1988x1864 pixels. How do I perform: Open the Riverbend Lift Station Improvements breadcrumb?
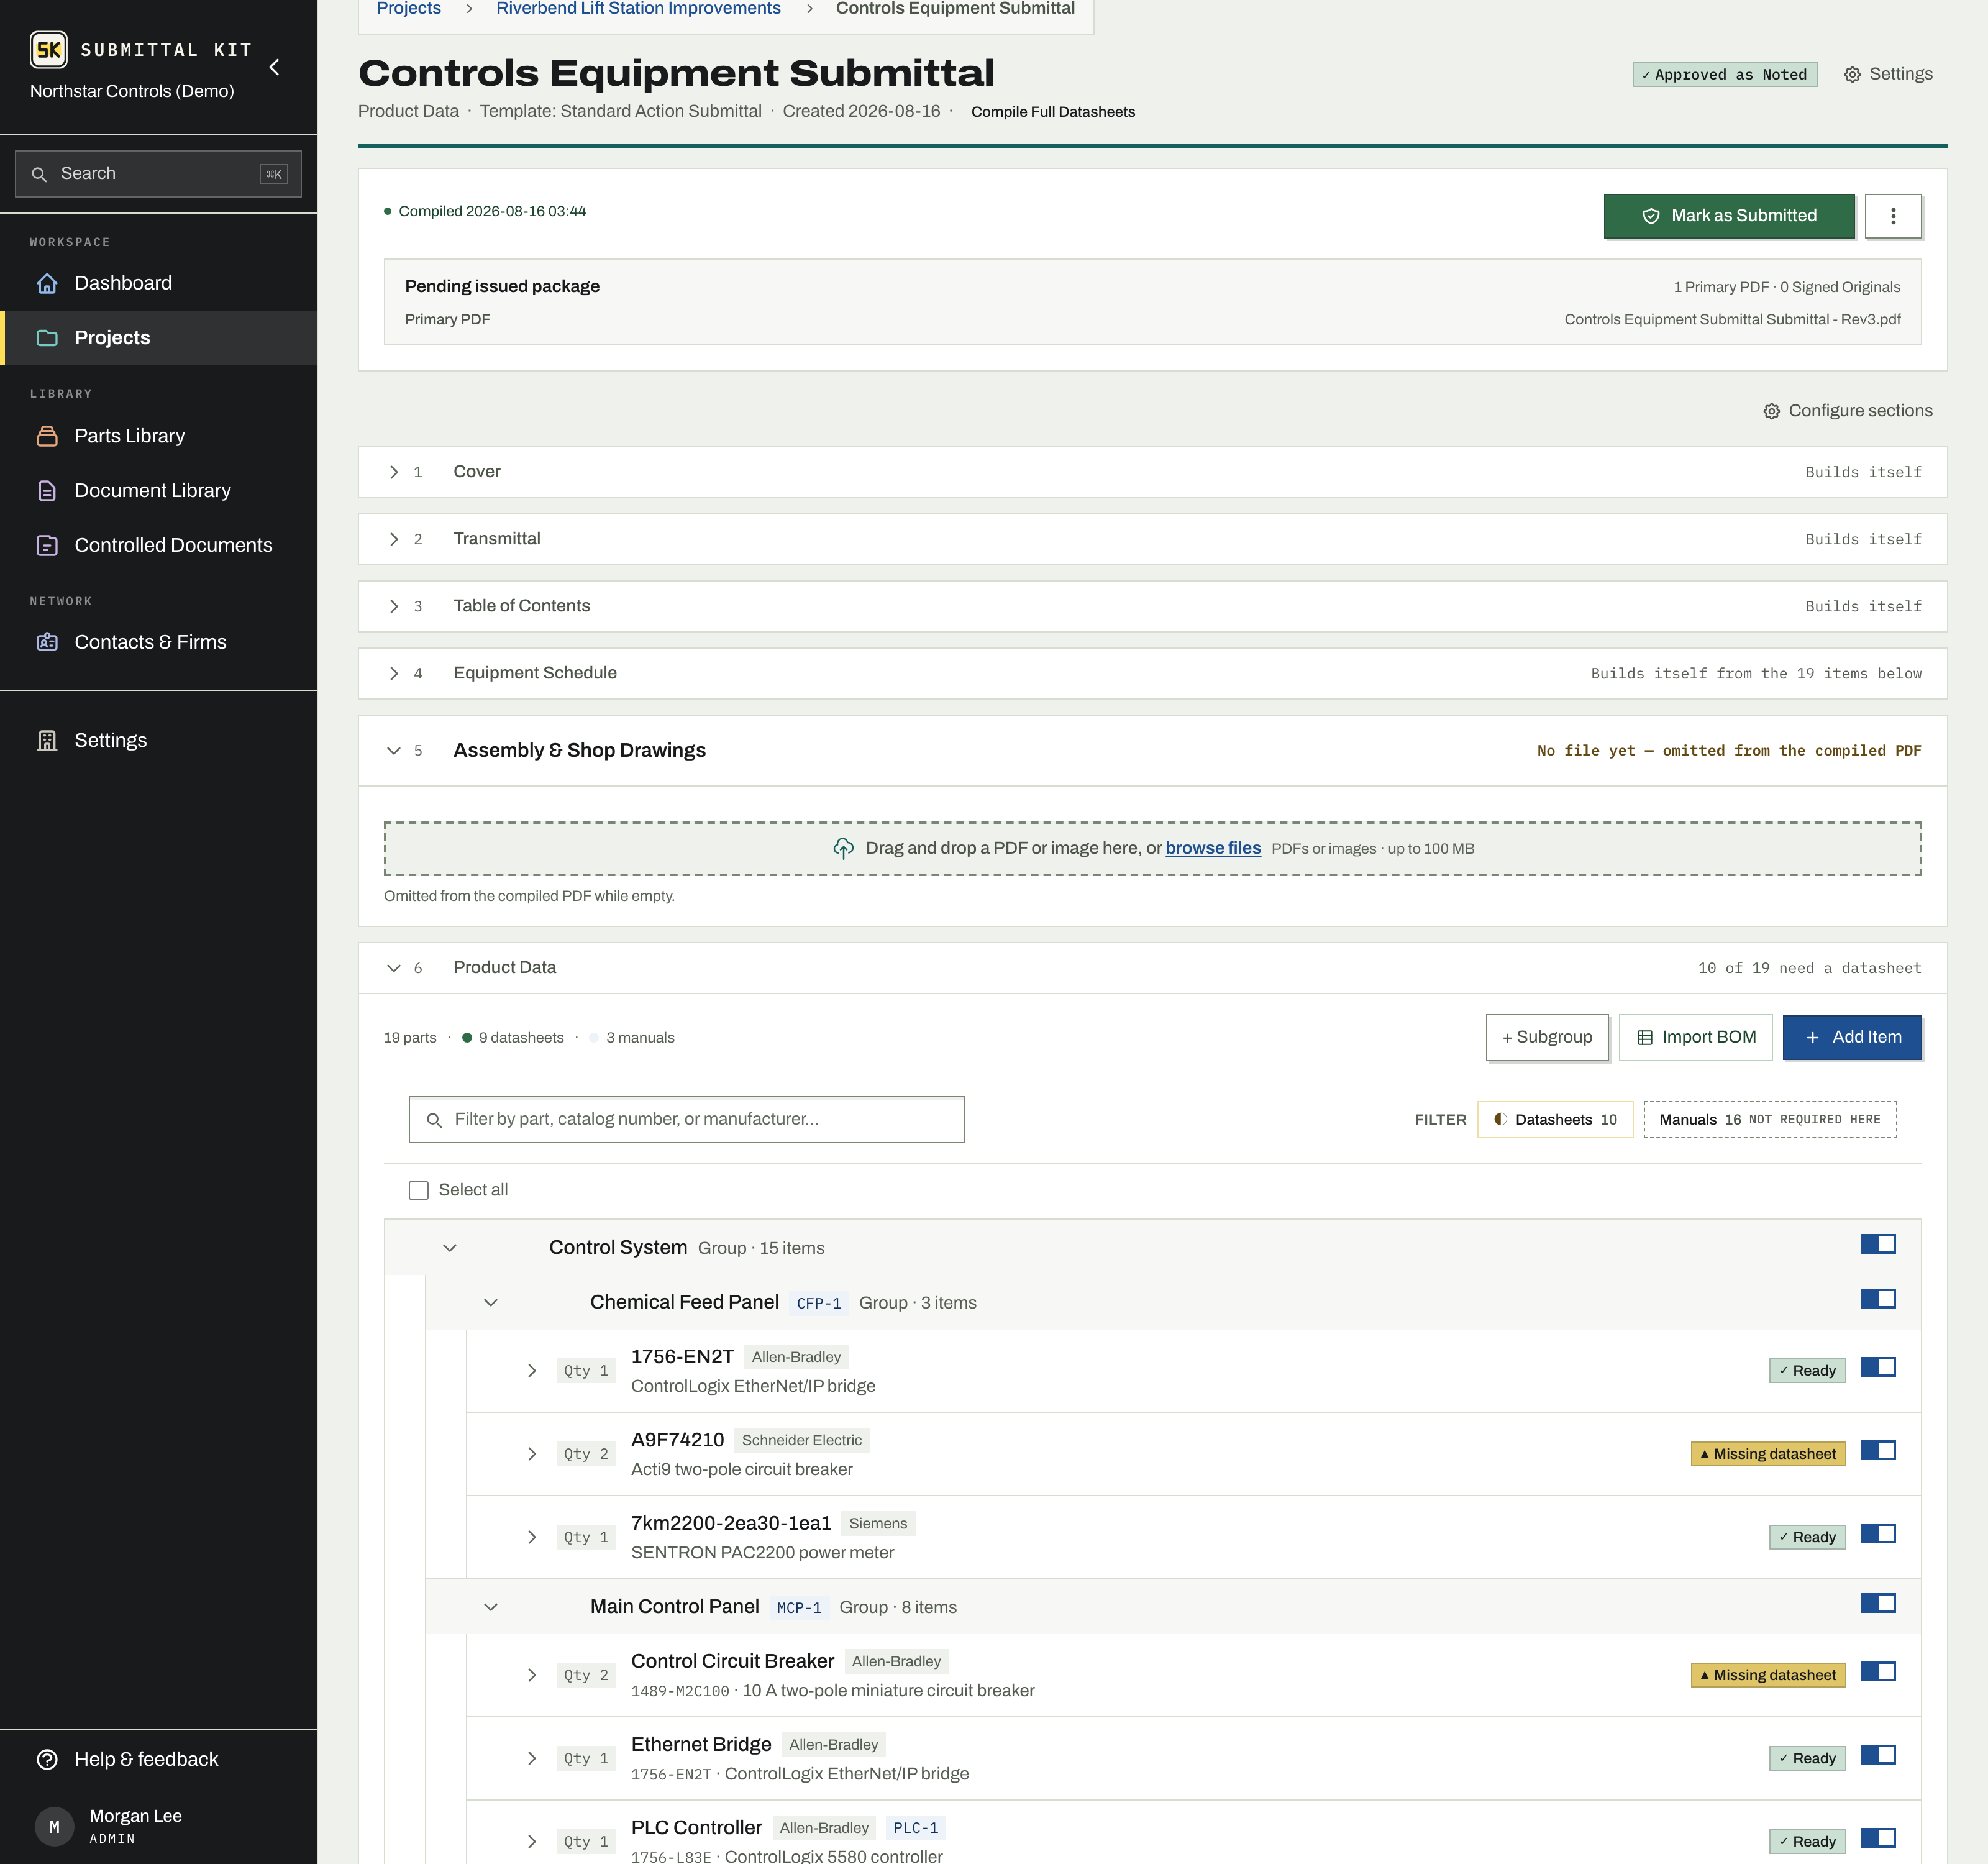point(638,9)
